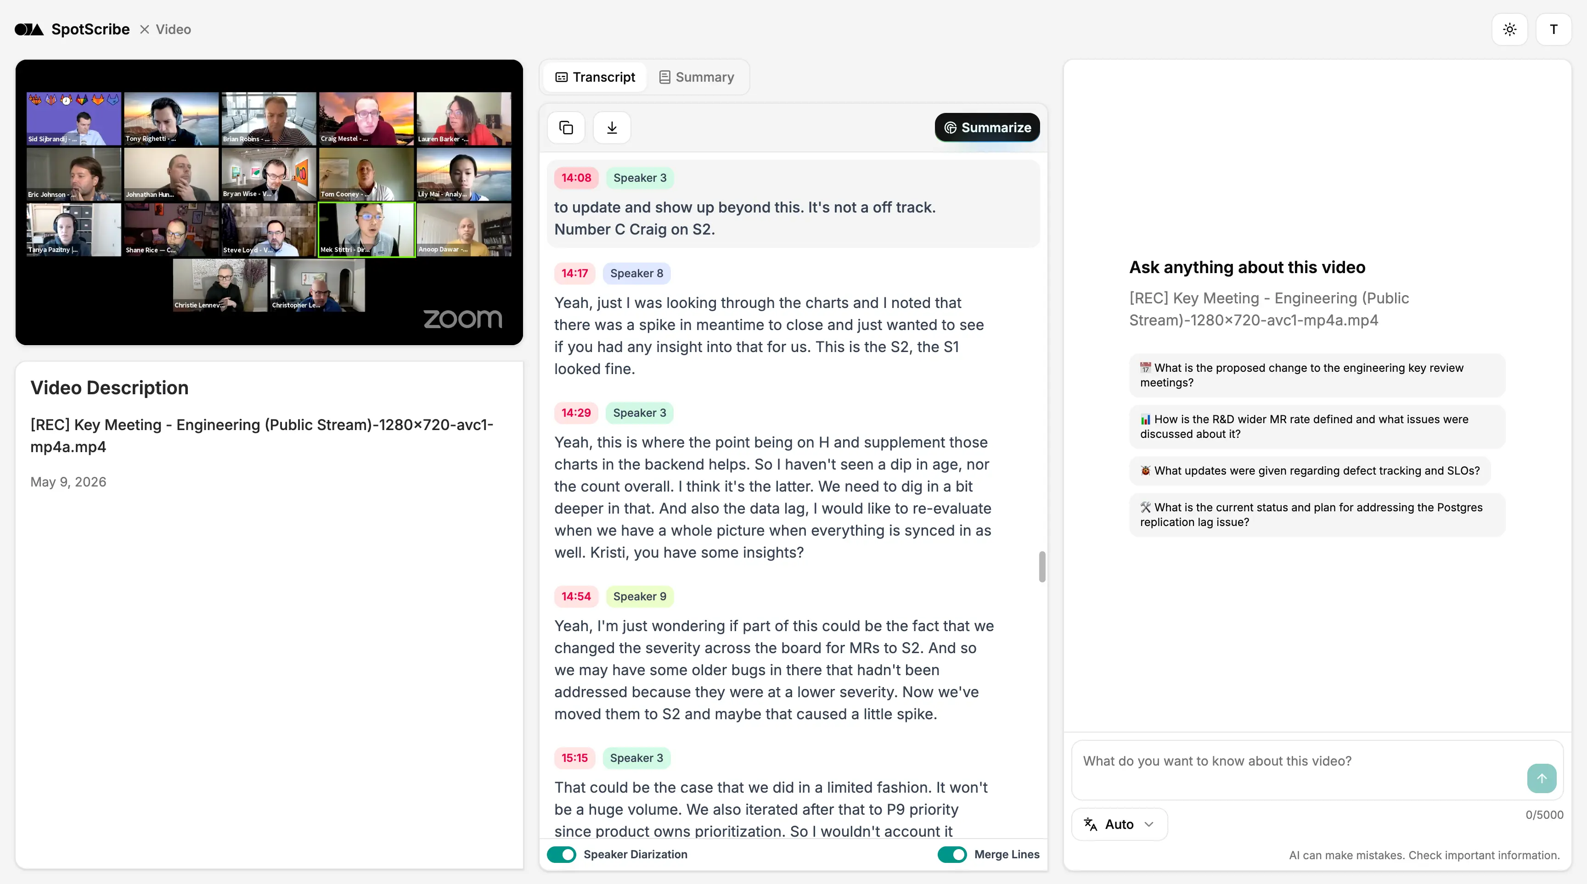Viewport: 1587px width, 884px height.
Task: Toggle Speaker Diarization switch
Action: [561, 855]
